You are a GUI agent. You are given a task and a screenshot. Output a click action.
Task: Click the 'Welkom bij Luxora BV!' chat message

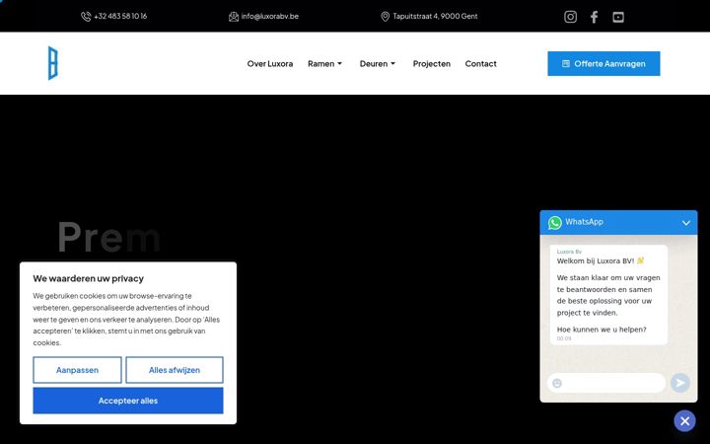point(601,260)
